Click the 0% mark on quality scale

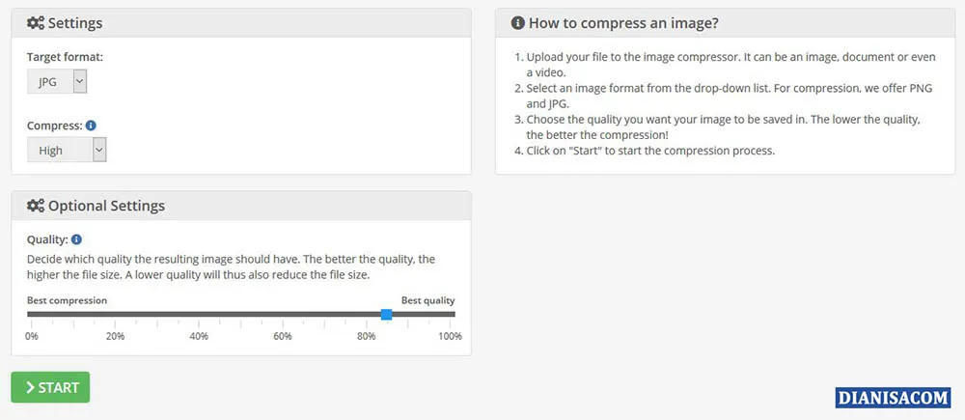click(32, 336)
